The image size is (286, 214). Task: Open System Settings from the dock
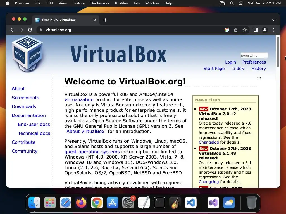[x=128, y=203]
